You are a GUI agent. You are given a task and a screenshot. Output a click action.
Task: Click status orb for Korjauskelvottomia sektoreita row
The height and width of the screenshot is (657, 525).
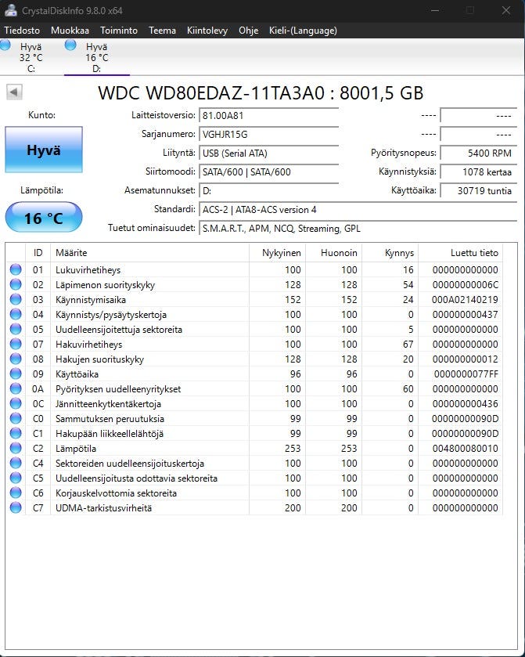click(16, 493)
